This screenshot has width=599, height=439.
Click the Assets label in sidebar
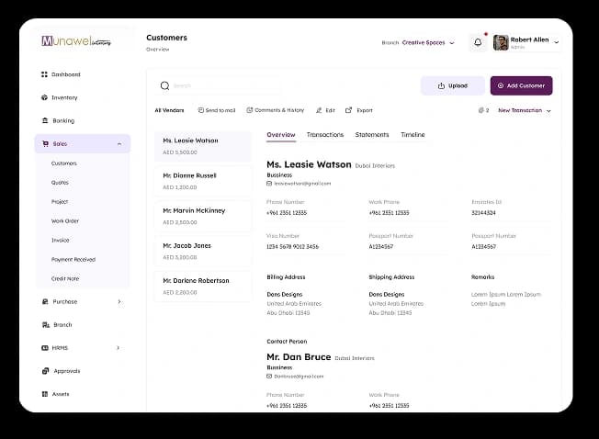coord(61,394)
